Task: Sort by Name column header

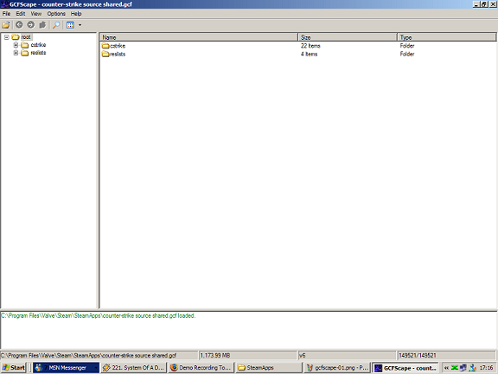Action: pos(199,37)
